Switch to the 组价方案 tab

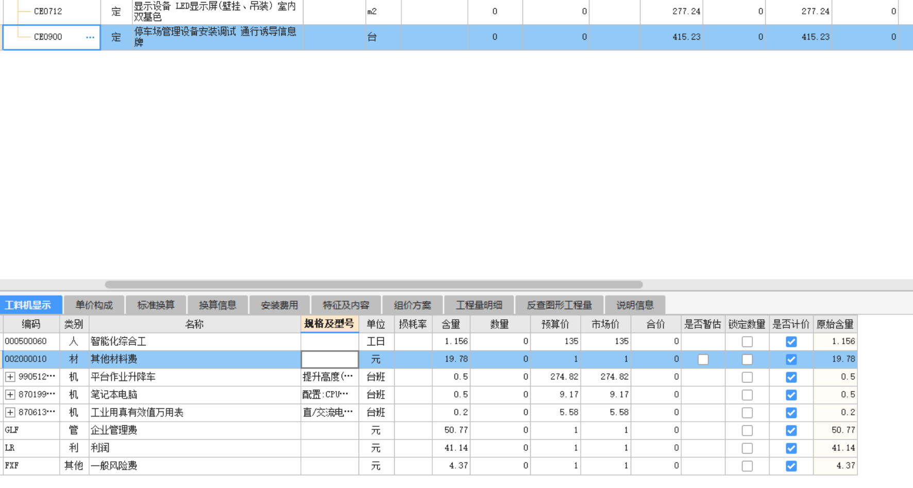coord(412,305)
